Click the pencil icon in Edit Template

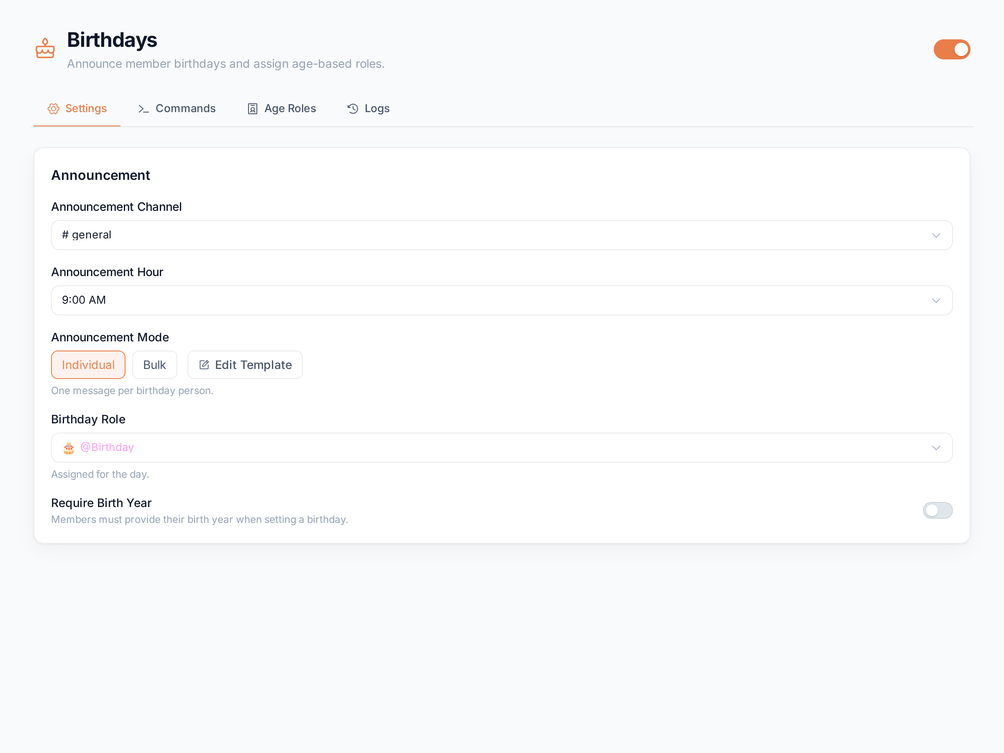(204, 365)
